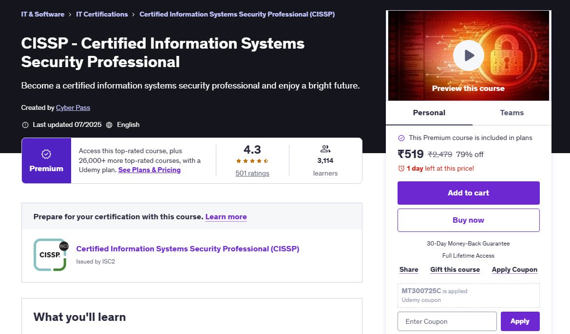Click breadcrumb chevron after IT & Software
This screenshot has height=334, width=570.
tap(70, 15)
